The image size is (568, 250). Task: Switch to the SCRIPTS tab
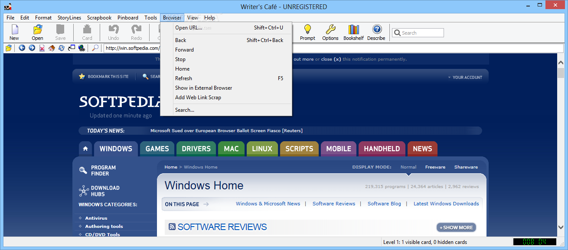[x=299, y=149]
